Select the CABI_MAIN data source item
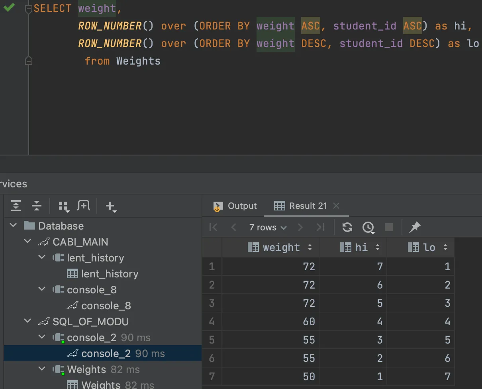The width and height of the screenshot is (482, 389). click(x=73, y=242)
